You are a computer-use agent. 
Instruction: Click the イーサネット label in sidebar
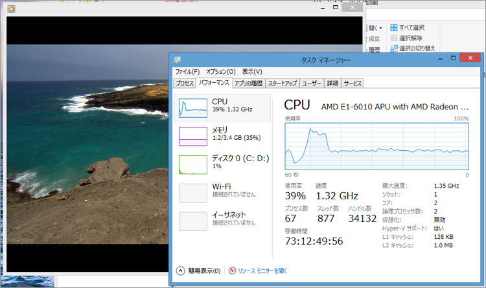point(229,215)
